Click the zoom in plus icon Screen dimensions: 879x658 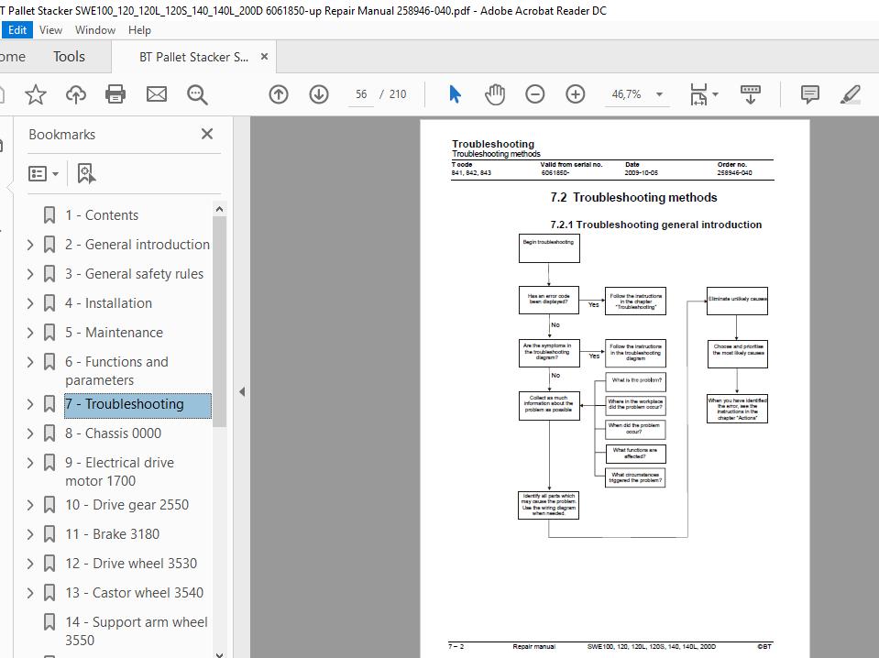[x=576, y=94]
